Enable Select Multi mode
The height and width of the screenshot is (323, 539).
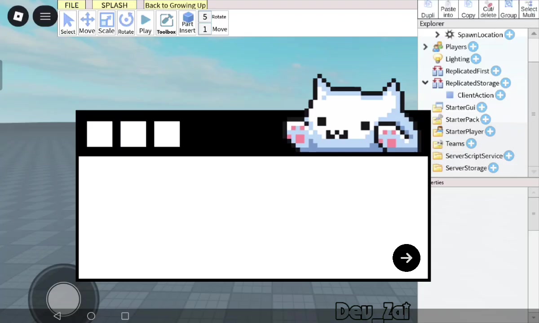(x=529, y=9)
